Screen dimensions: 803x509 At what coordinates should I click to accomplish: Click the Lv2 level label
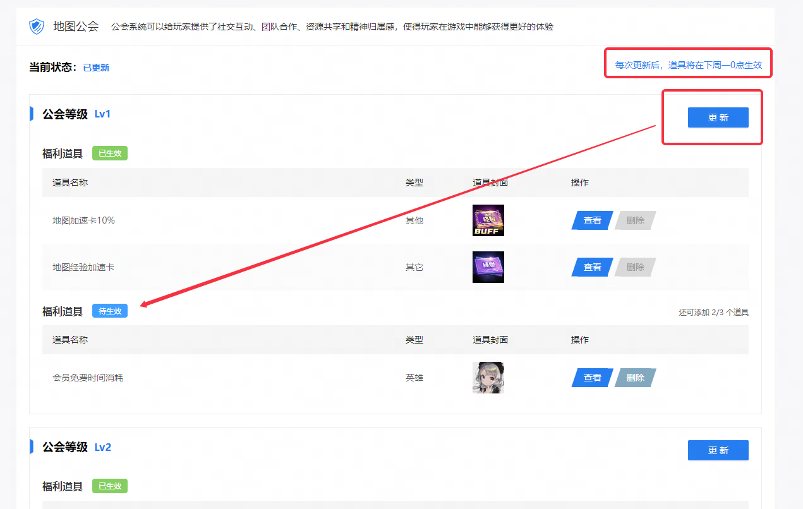coord(103,447)
